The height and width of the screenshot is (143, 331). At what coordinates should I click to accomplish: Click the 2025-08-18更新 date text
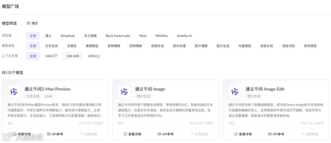pyautogui.click(x=312, y=123)
